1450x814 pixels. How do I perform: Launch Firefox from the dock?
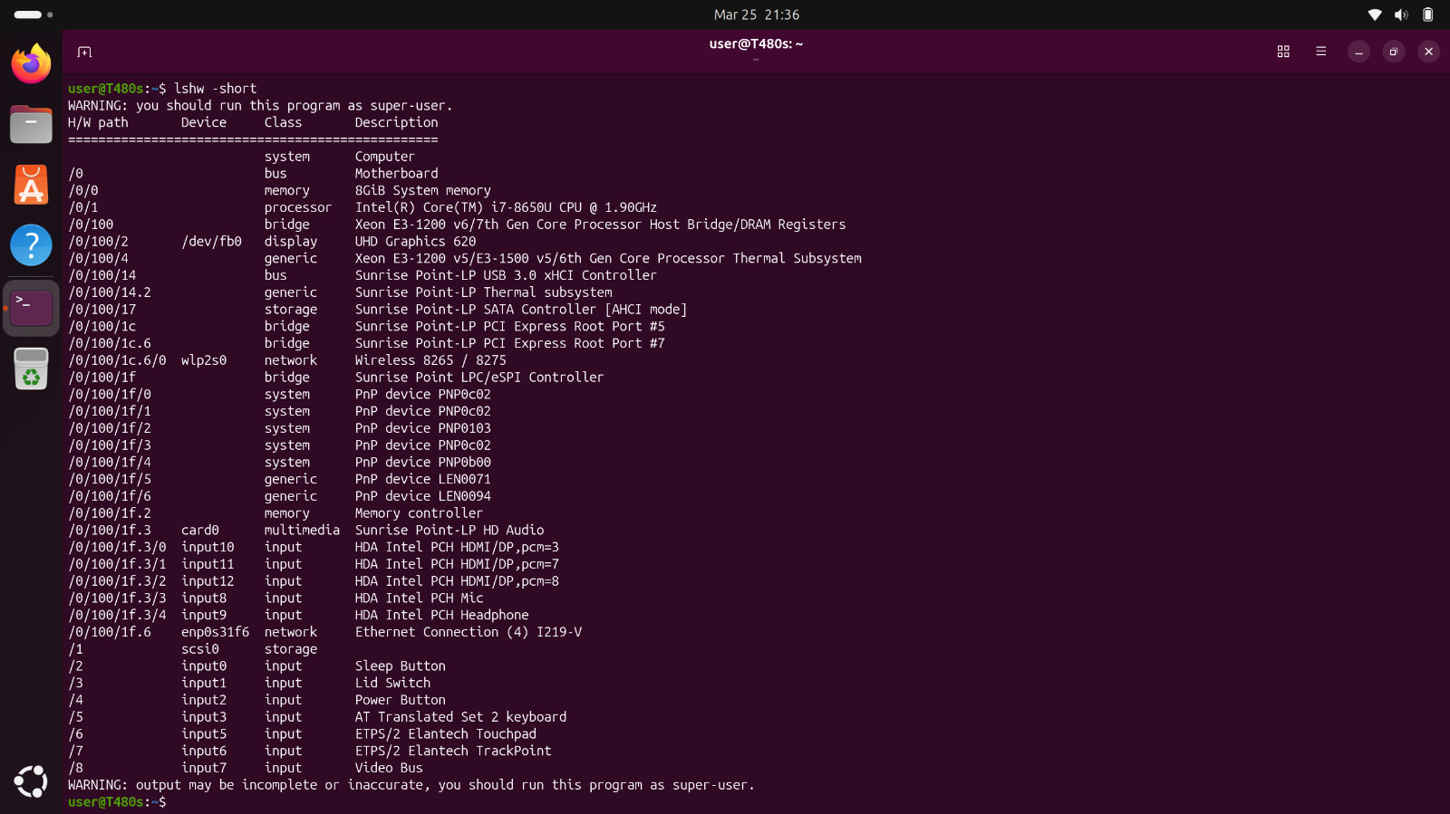coord(31,63)
